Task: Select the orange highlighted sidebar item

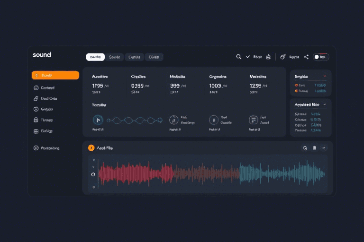Action: (55, 75)
